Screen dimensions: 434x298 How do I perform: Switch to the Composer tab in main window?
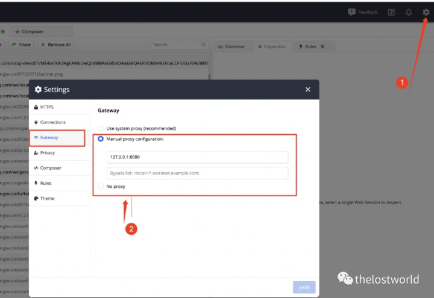pos(42,31)
